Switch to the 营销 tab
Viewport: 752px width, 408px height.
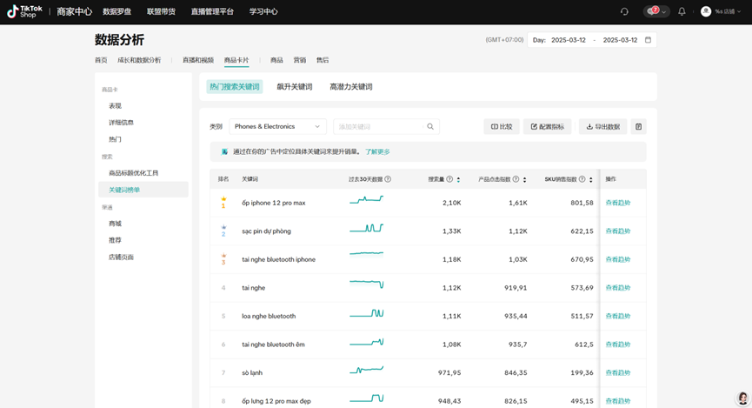coord(300,60)
